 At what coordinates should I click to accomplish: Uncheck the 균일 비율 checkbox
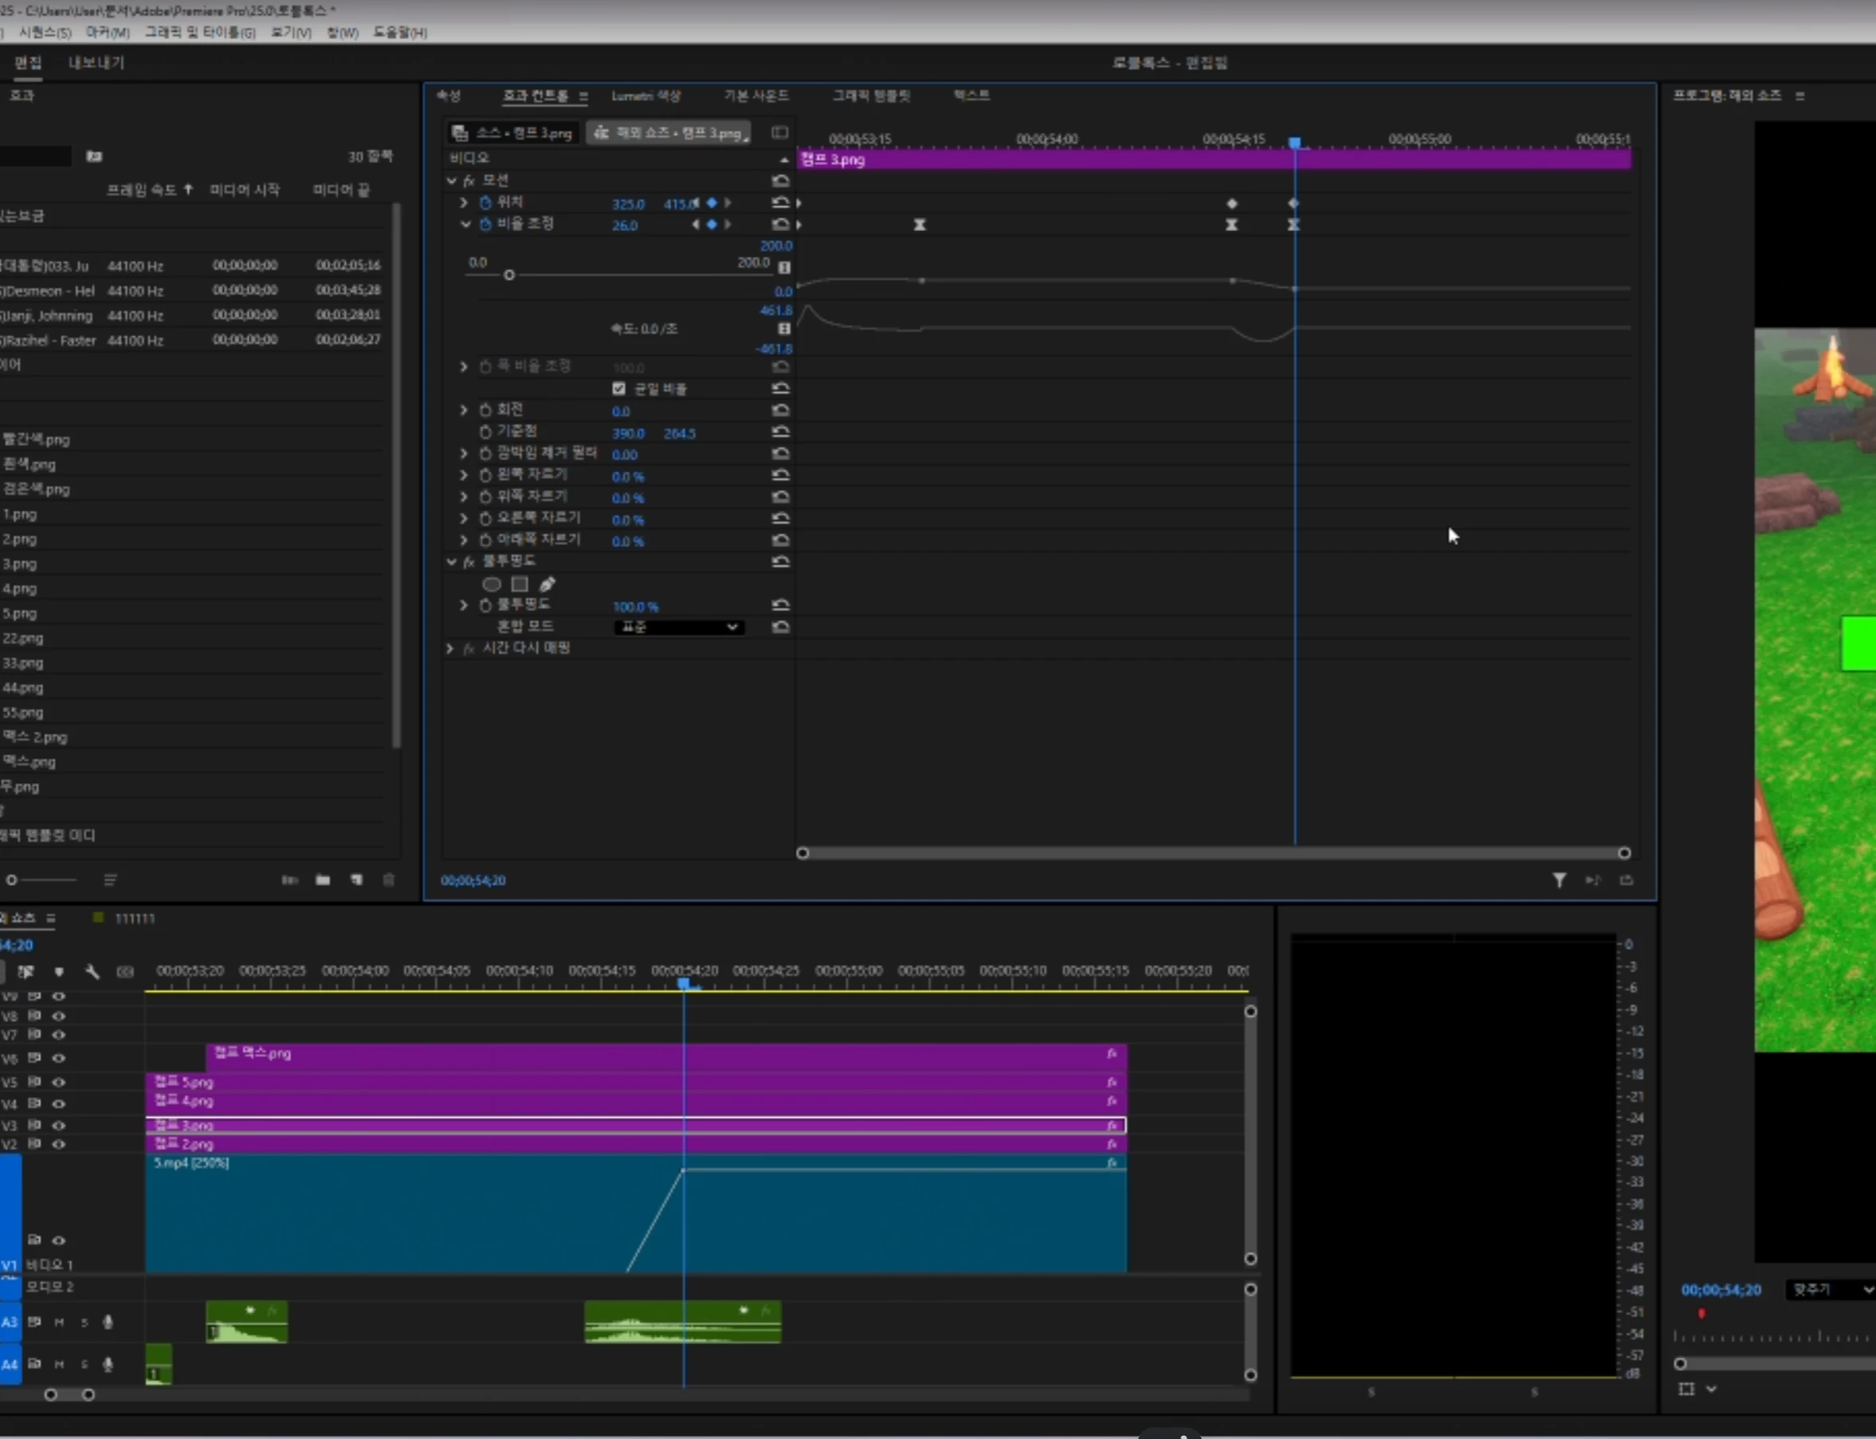(618, 389)
